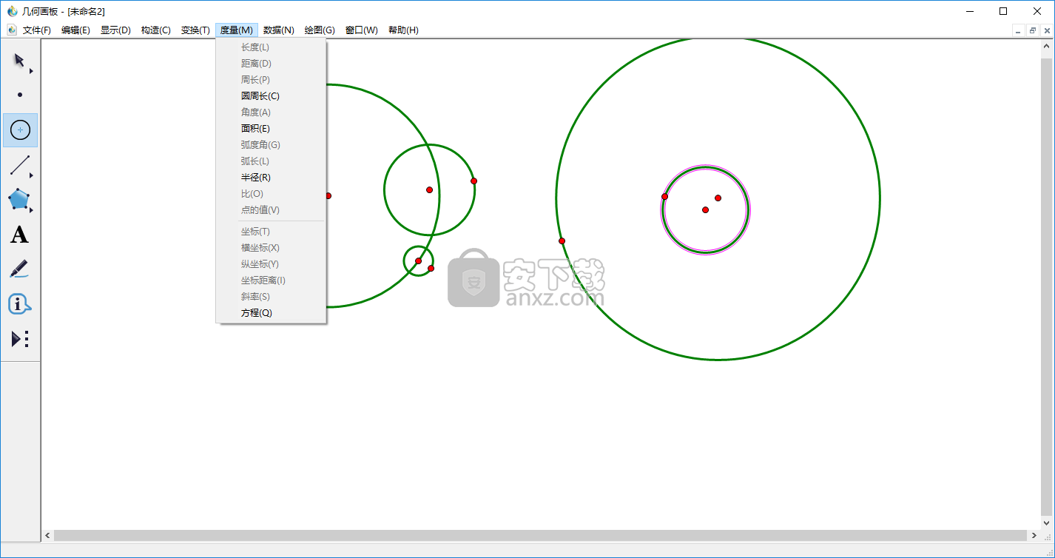Click the horizontal scrollbar thumb
The width and height of the screenshot is (1055, 558).
540,535
